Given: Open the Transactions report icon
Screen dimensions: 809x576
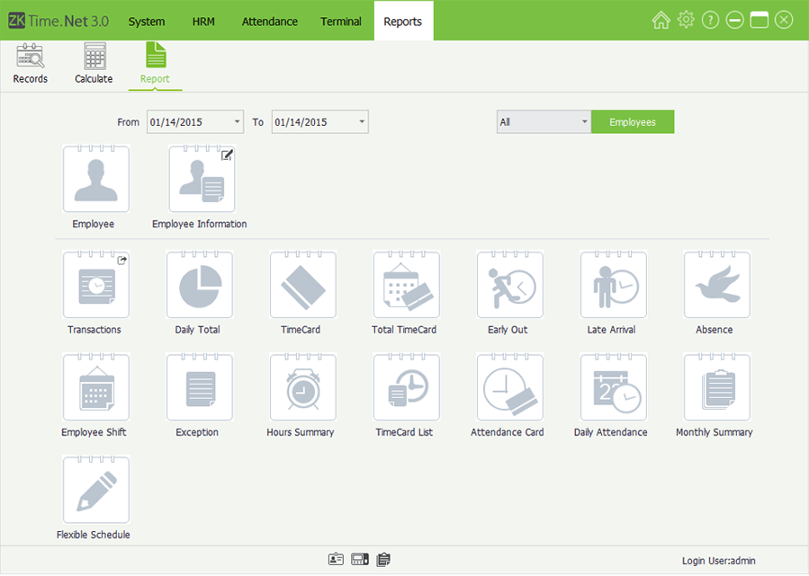Looking at the screenshot, I should [x=95, y=285].
